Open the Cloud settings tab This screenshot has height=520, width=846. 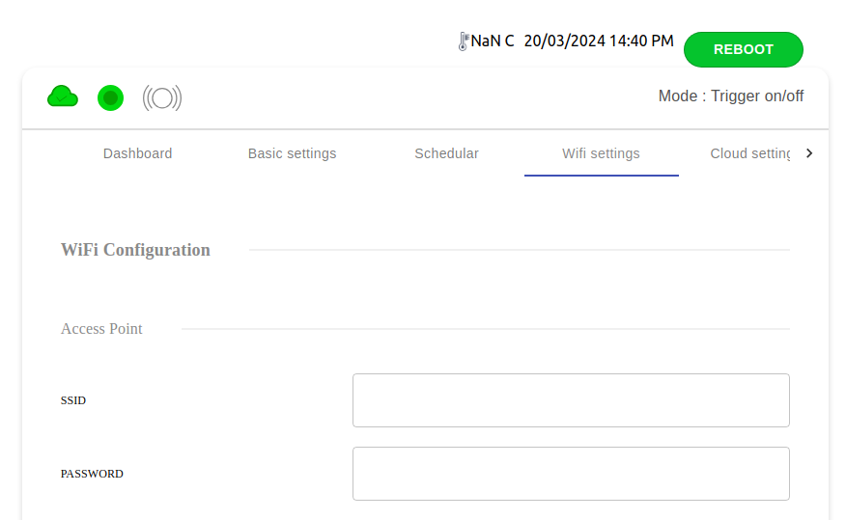(750, 153)
